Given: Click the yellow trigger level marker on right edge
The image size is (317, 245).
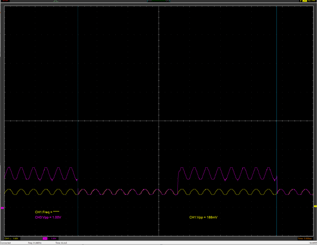Looking at the screenshot, I should click(x=315, y=206).
